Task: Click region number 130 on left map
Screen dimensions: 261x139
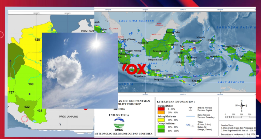Action: point(31,84)
